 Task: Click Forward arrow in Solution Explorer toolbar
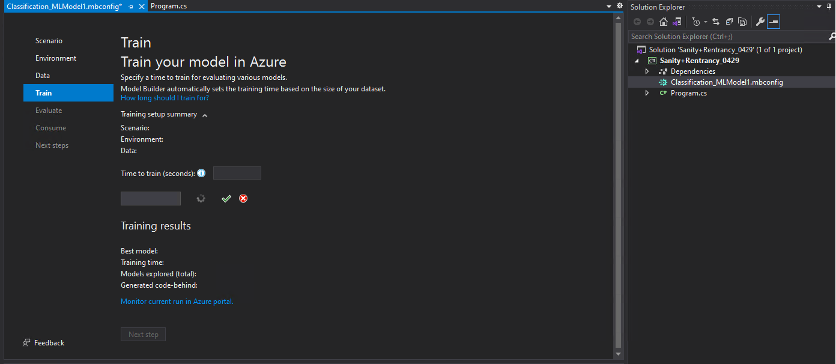tap(650, 22)
